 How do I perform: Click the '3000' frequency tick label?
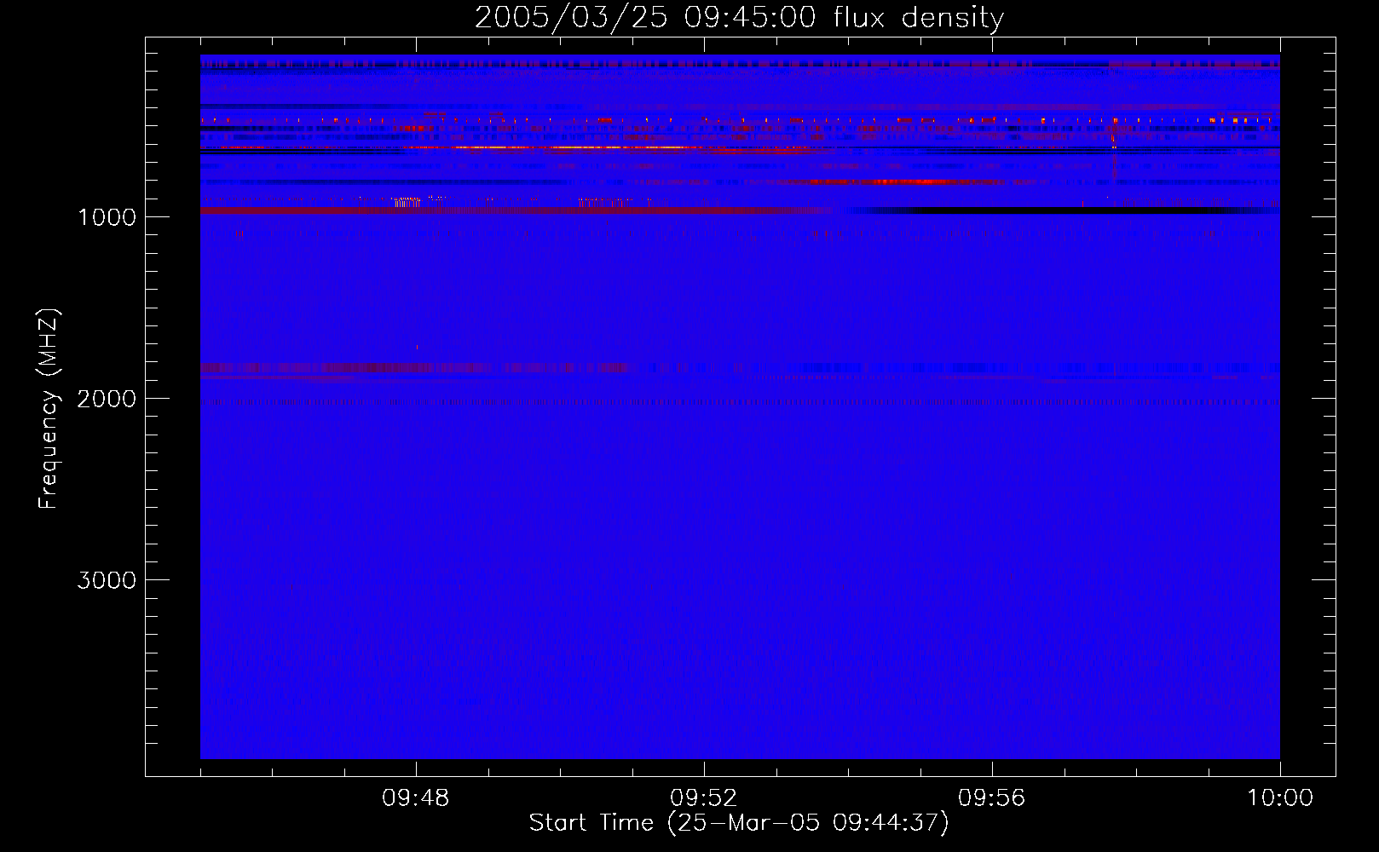pyautogui.click(x=107, y=580)
